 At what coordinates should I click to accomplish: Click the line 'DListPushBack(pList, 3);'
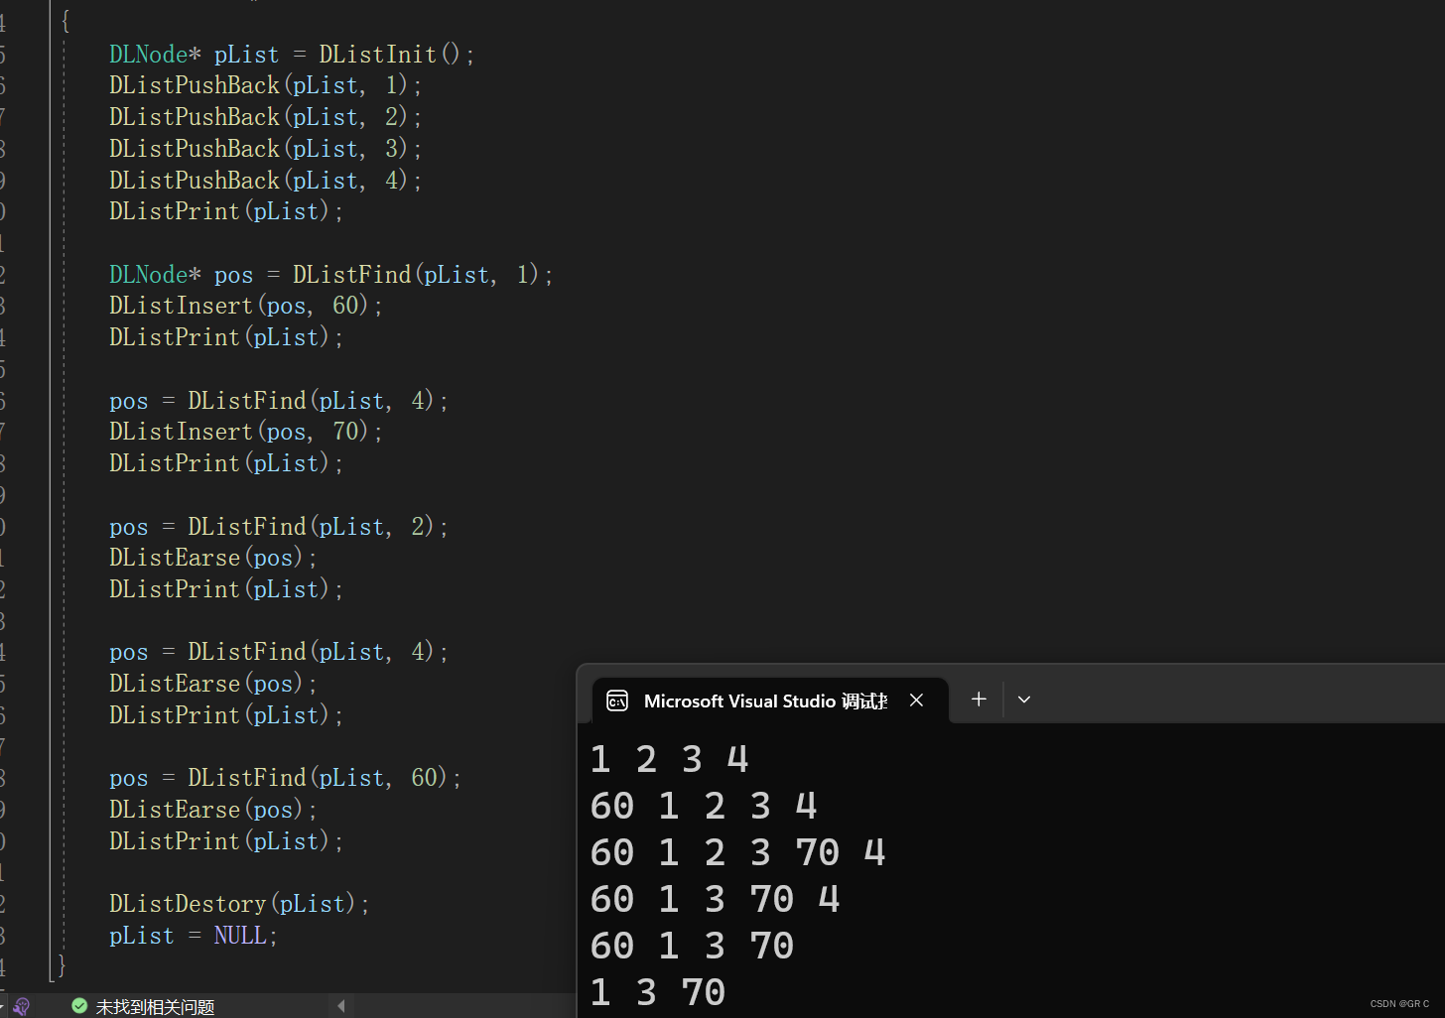(266, 150)
